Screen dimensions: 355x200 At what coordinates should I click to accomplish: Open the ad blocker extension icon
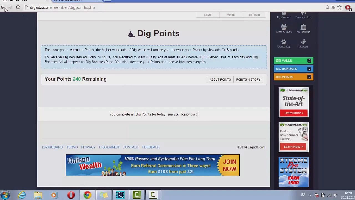(x=348, y=7)
